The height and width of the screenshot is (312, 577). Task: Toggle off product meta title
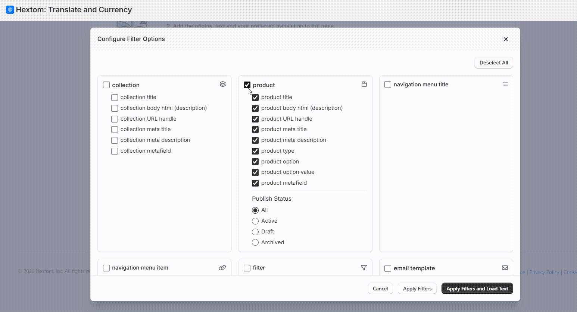point(255,130)
